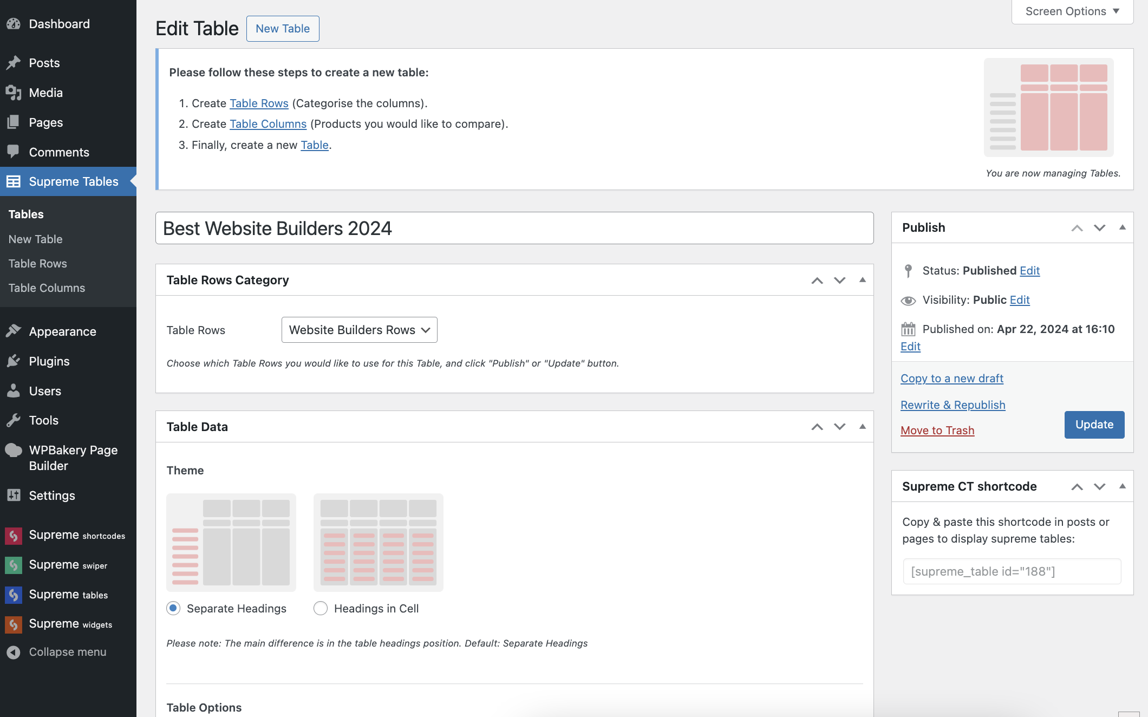Image resolution: width=1148 pixels, height=717 pixels.
Task: Click the Supreme swiper green icon
Action: pos(14,565)
